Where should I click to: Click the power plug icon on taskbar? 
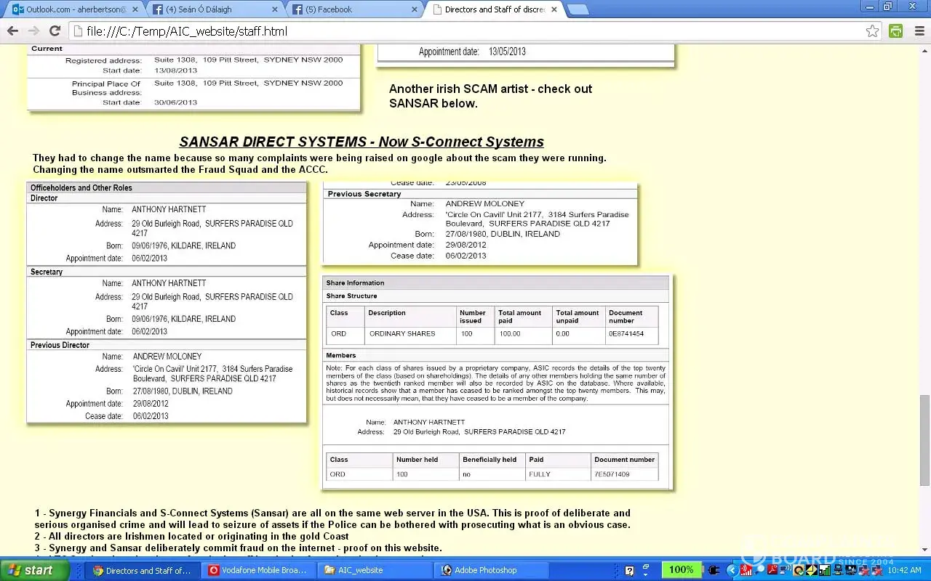pos(714,571)
